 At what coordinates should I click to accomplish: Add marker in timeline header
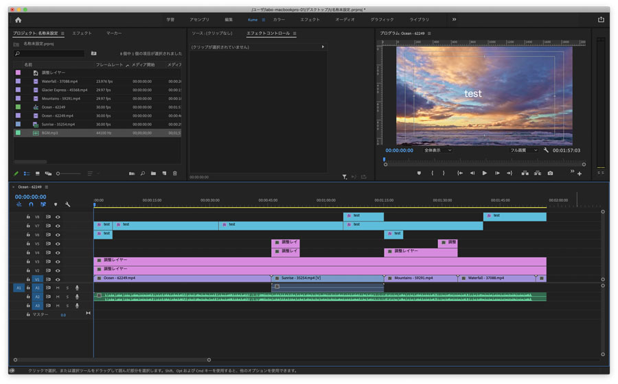56,204
